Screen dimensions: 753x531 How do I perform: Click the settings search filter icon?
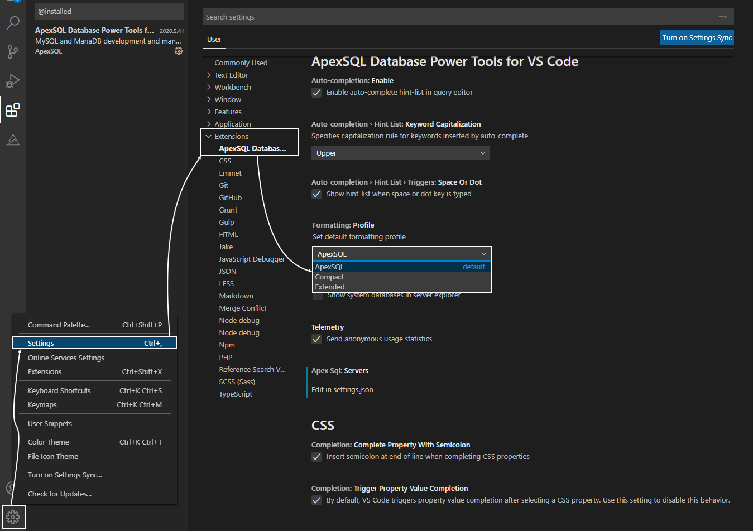[x=723, y=16]
